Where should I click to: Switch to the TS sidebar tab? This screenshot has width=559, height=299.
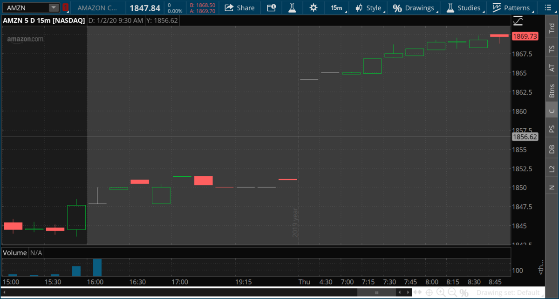[x=552, y=49]
